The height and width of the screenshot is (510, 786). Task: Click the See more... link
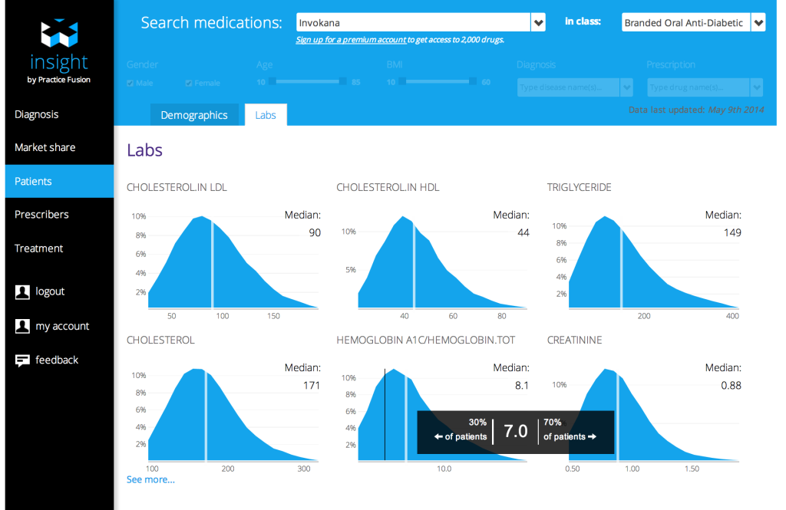(150, 479)
